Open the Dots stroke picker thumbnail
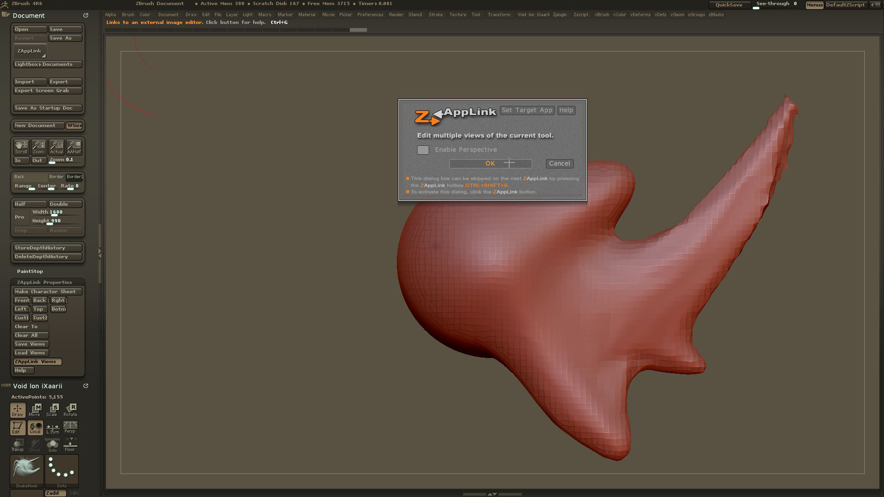The width and height of the screenshot is (884, 497). point(62,471)
